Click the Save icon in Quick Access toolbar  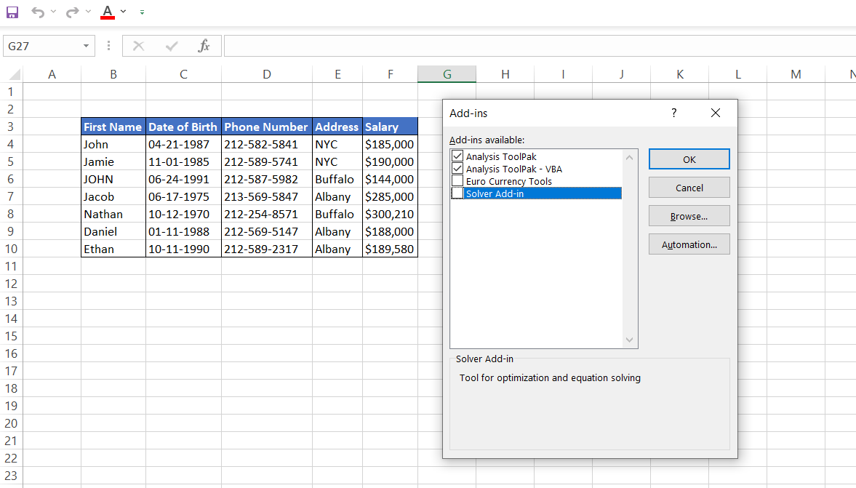(x=12, y=12)
